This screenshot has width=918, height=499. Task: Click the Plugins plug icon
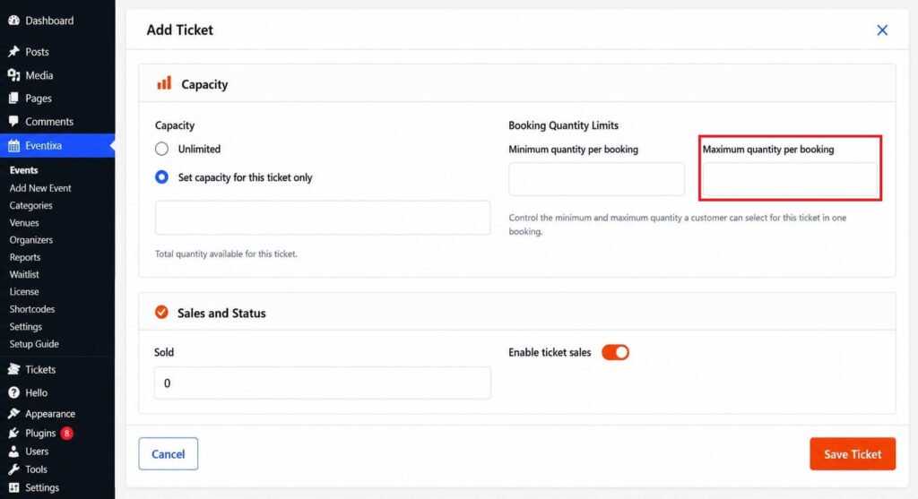tap(13, 433)
